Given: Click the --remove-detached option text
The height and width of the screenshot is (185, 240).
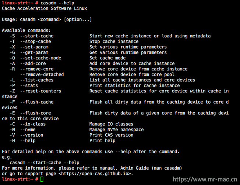Looking at the screenshot, I should (42, 75).
